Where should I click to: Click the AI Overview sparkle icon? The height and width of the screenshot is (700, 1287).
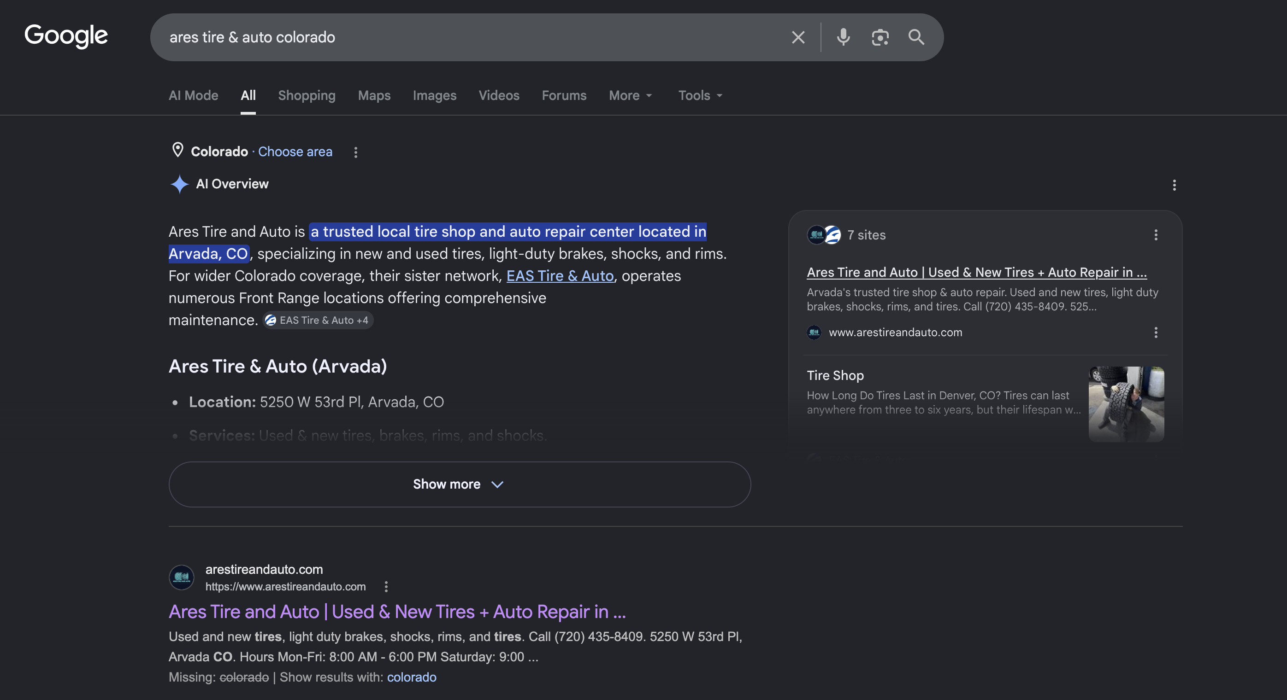[x=179, y=184]
